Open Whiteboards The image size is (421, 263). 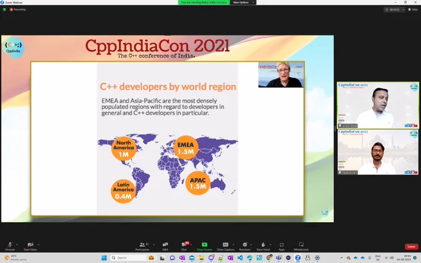[x=301, y=246]
